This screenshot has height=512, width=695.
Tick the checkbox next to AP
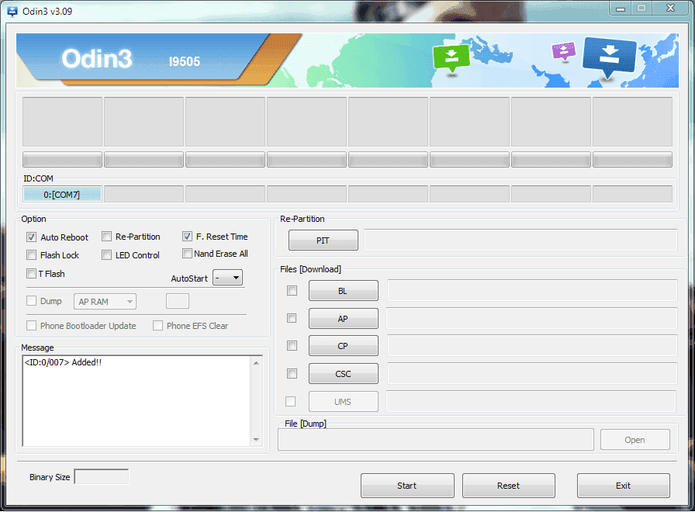tap(292, 318)
